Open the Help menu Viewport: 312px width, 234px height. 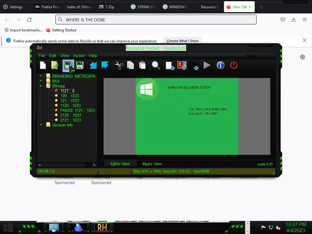[x=93, y=55]
